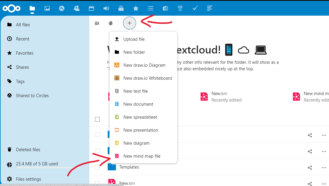The width and height of the screenshot is (329, 186).
Task: Collapse the left navigation sidebar
Action: click(97, 23)
